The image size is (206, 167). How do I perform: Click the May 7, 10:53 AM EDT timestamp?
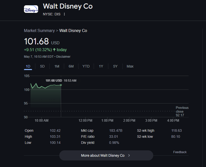click(x=39, y=57)
